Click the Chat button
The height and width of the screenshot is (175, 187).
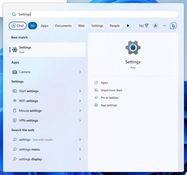18,26
